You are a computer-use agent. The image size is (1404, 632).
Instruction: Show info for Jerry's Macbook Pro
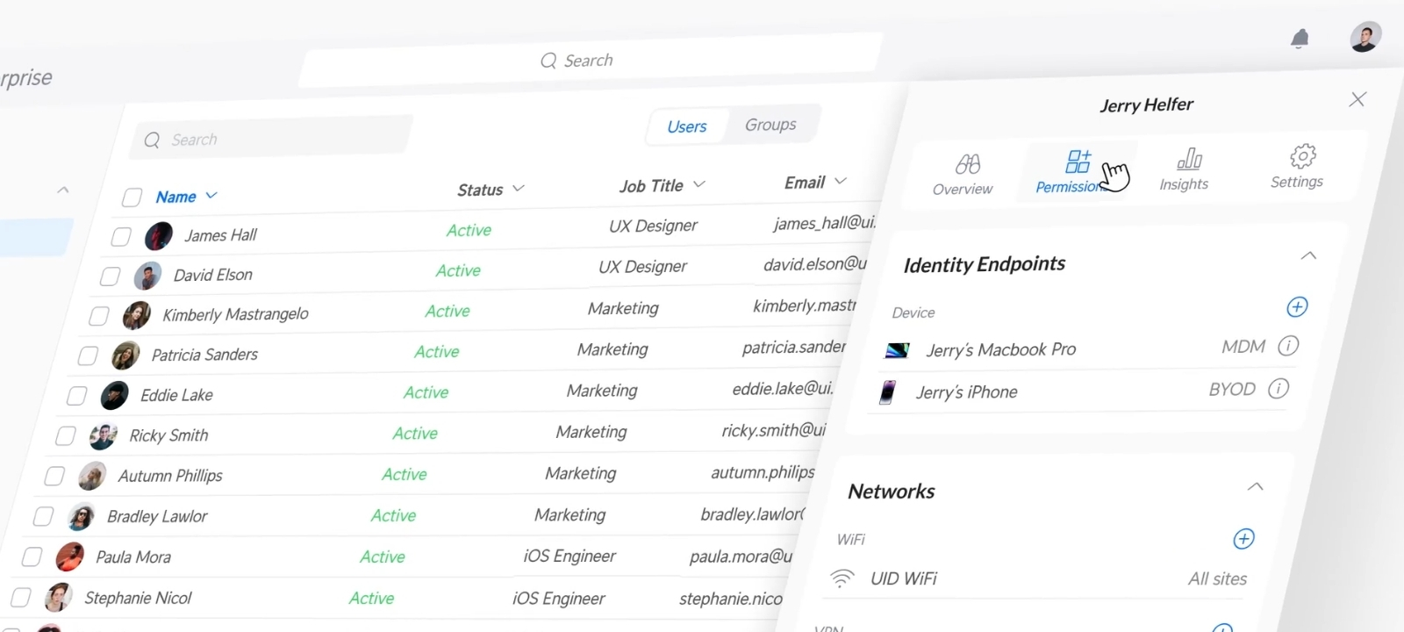point(1288,346)
